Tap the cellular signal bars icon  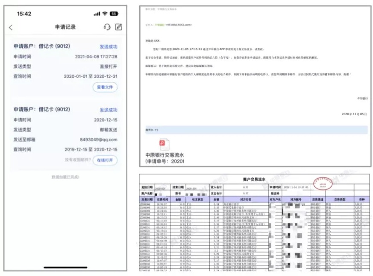(x=97, y=14)
